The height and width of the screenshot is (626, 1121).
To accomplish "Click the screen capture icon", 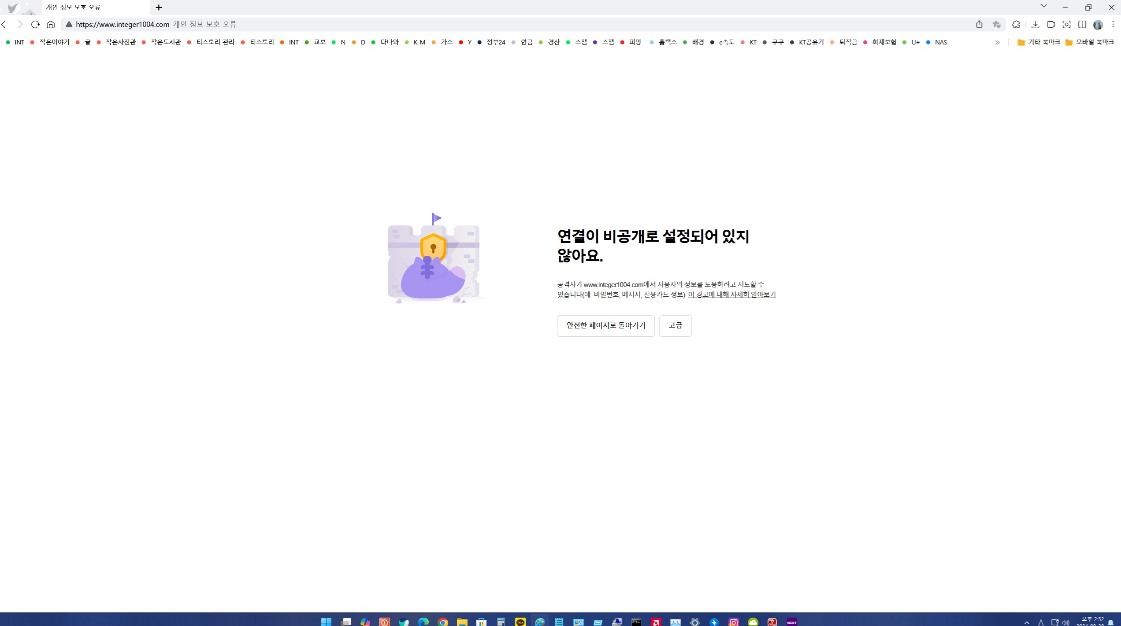I will [x=1066, y=24].
